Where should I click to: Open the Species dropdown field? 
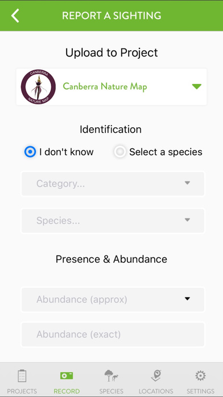pyautogui.click(x=113, y=221)
